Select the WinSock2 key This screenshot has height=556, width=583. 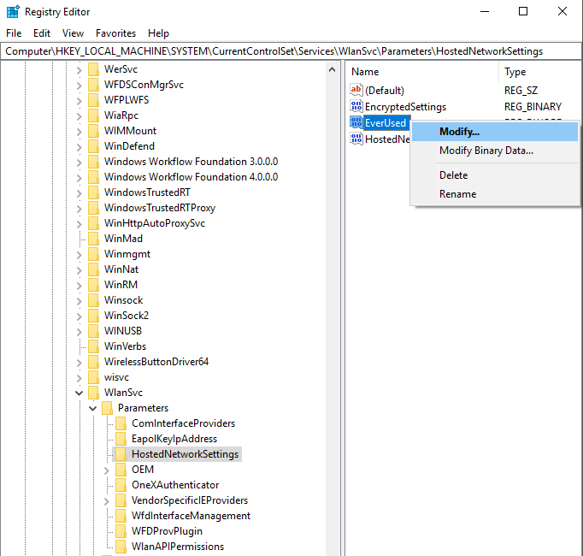coord(127,316)
